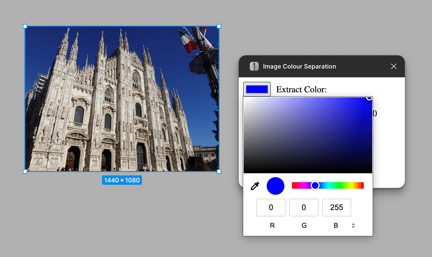432x257 pixels.
Task: Click the G channel label
Action: (304, 225)
